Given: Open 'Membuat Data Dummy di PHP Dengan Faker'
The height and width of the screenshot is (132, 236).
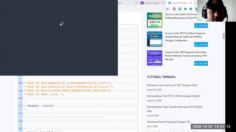Looking at the screenshot, I should [172, 85].
